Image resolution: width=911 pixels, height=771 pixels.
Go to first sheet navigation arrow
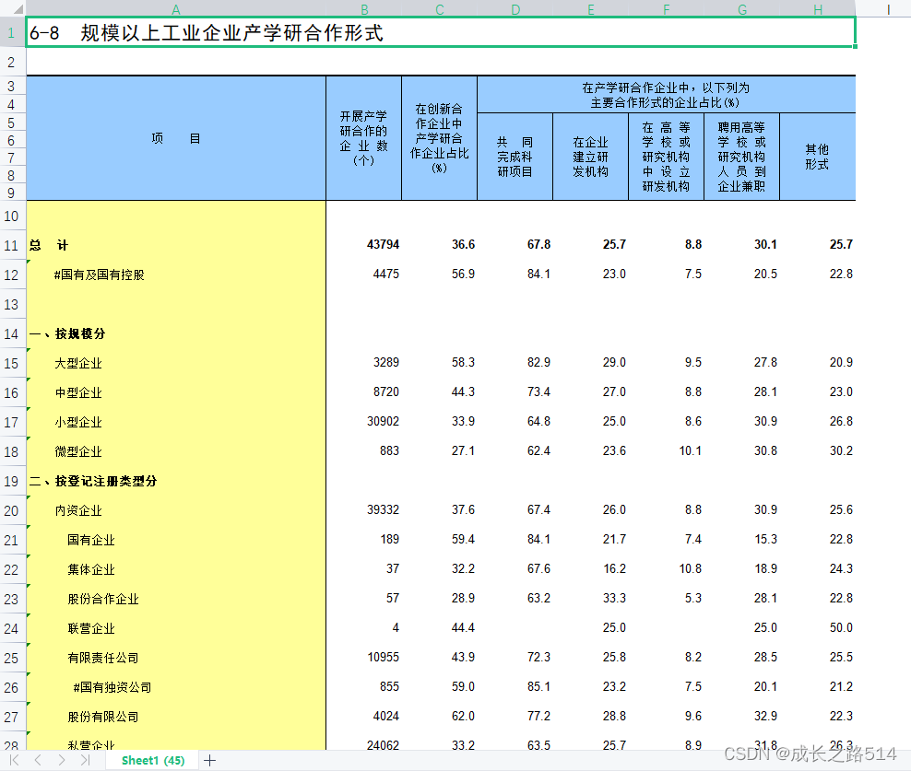click(x=15, y=760)
